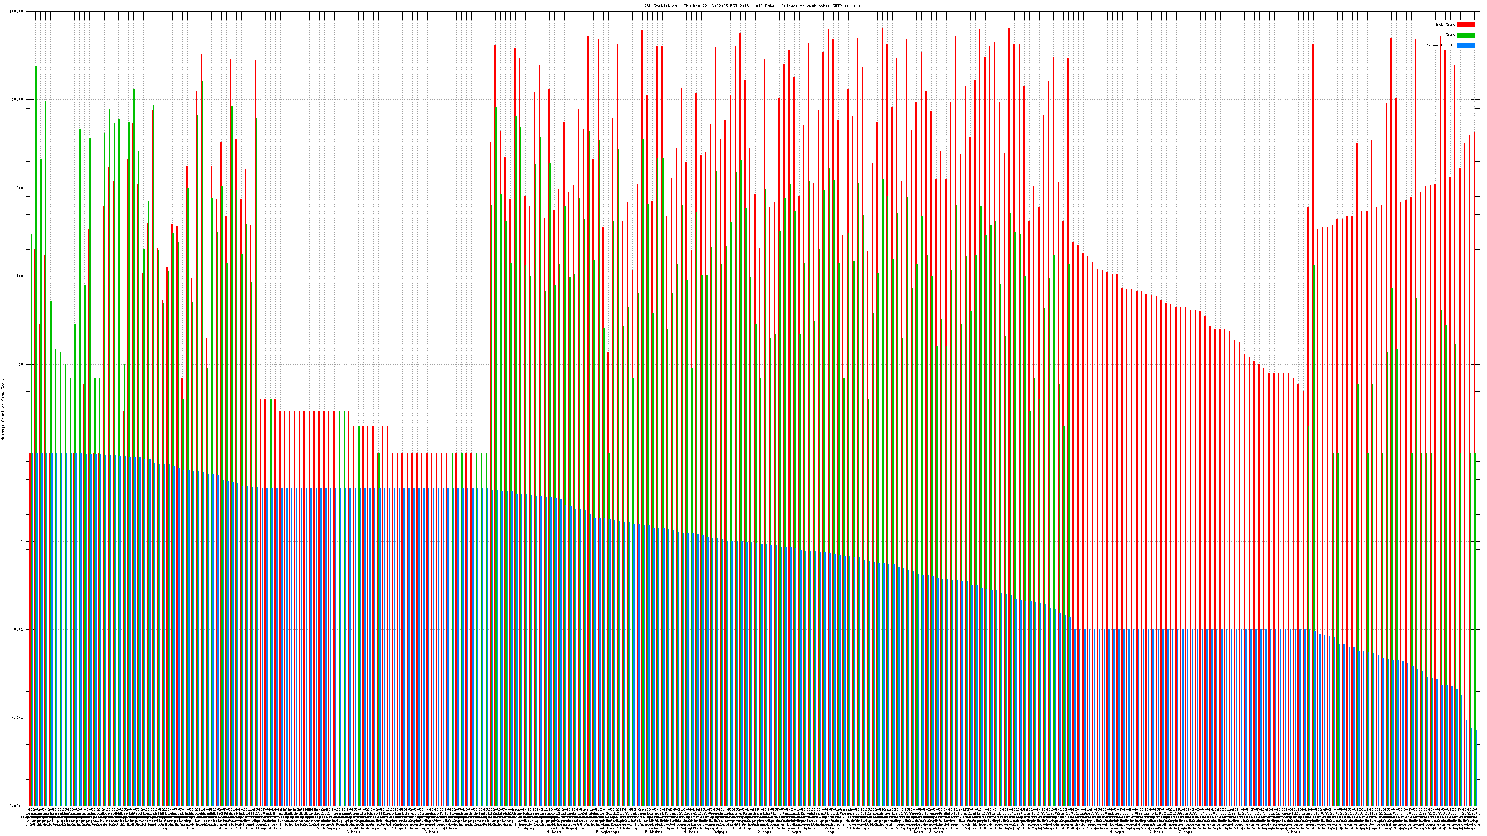The image size is (1487, 836).
Task: Click the 'Spam' legend label text
Action: (1450, 35)
